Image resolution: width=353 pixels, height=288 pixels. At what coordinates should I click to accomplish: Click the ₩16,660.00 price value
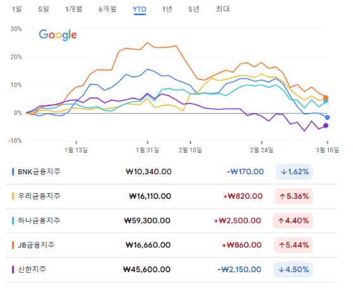tap(148, 245)
